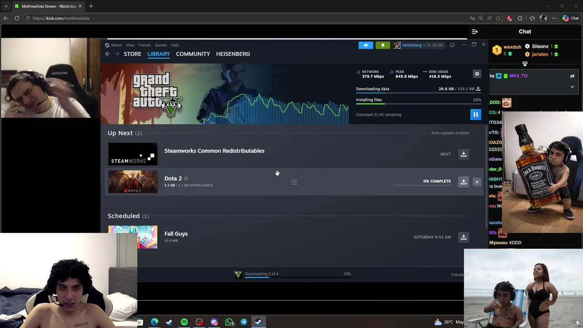This screenshot has height=328, width=583.
Task: Open Spotify from the taskbar
Action: click(x=184, y=322)
